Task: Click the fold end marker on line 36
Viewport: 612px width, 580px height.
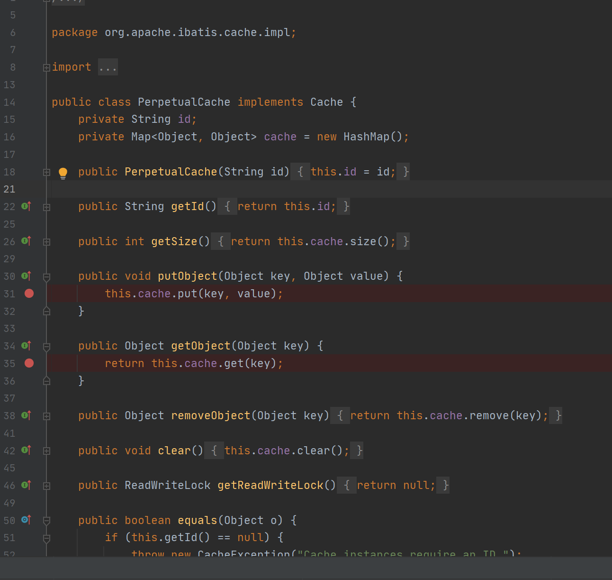Action: tap(46, 381)
